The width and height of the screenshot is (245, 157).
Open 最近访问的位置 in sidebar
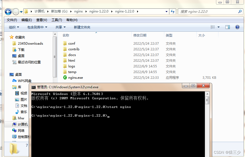(x=29, y=62)
